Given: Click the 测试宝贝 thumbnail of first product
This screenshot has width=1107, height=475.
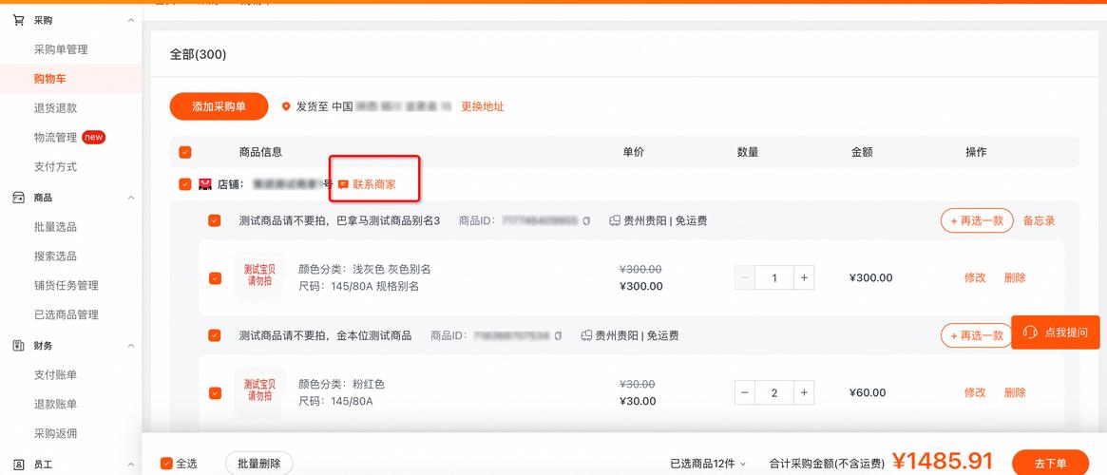Looking at the screenshot, I should pyautogui.click(x=259, y=275).
